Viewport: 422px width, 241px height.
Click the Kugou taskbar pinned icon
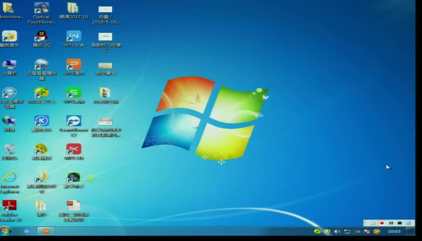pos(26,231)
